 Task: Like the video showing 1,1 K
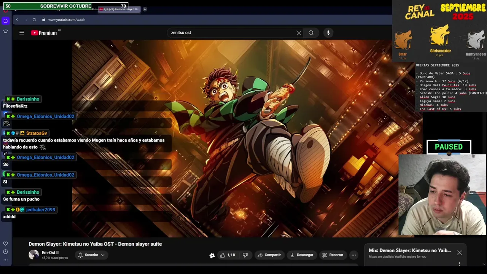coord(228,255)
